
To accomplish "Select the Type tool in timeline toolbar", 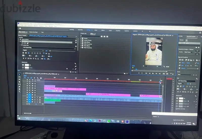I will click(x=19, y=92).
